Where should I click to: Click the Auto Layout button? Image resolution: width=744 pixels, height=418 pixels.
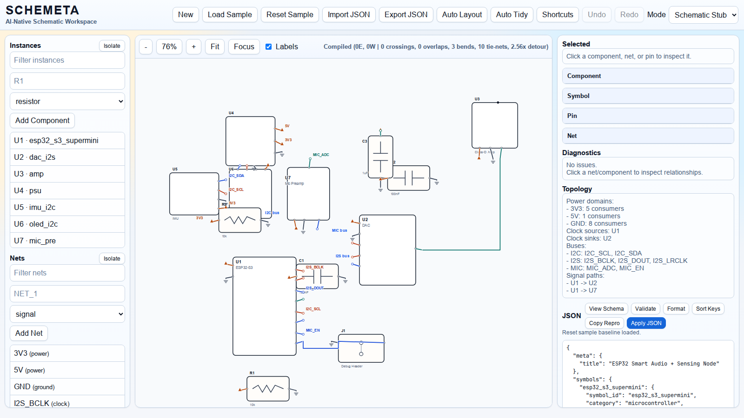coord(462,15)
